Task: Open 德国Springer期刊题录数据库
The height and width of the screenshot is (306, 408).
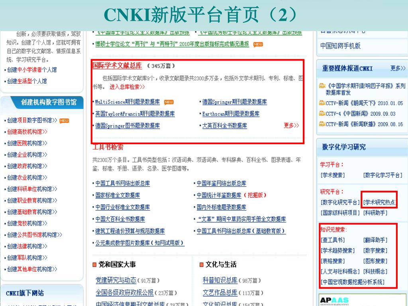Action: coord(234,102)
